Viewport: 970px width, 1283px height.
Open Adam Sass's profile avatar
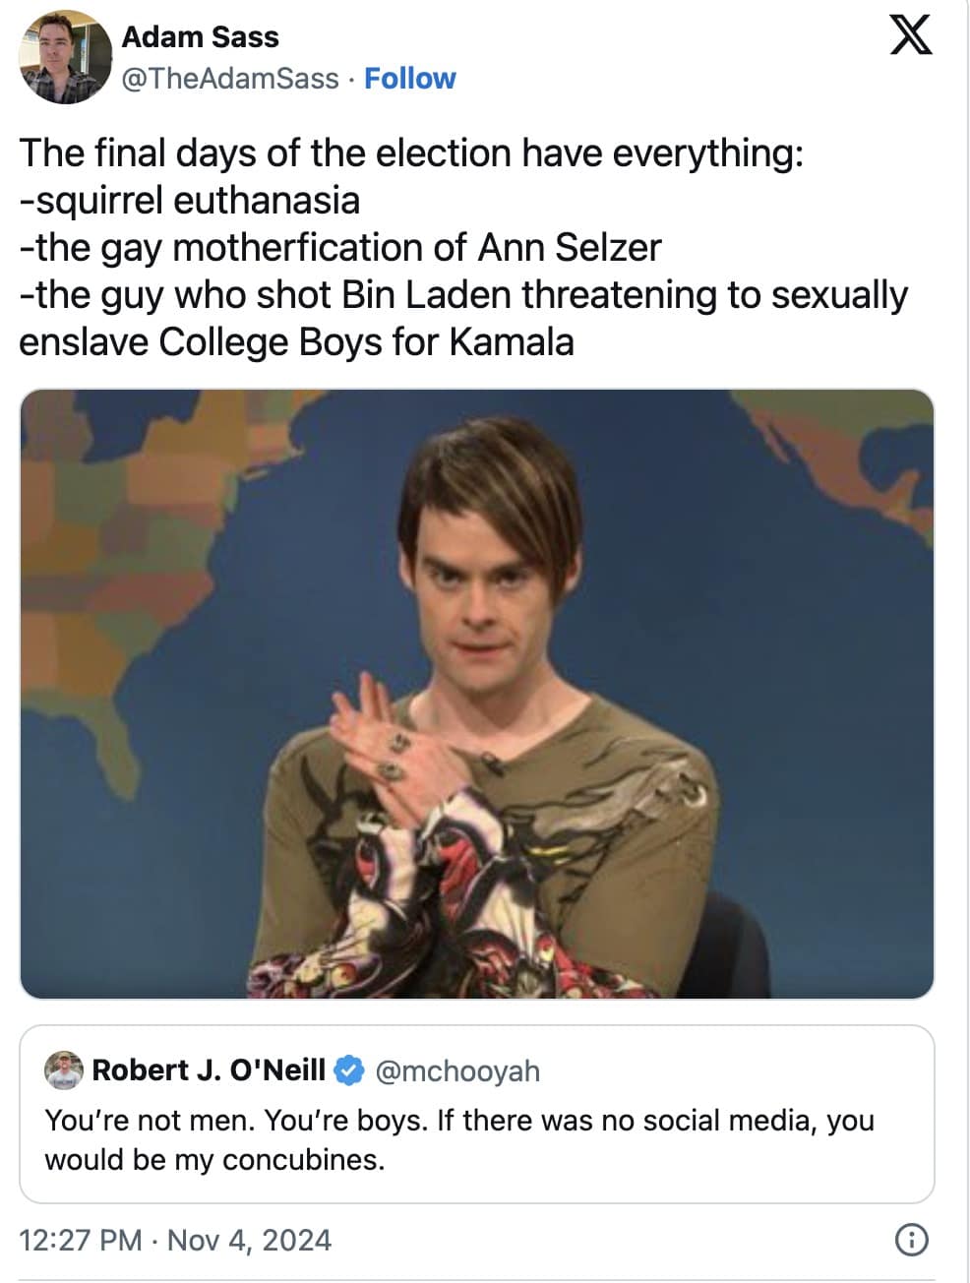coord(65,59)
